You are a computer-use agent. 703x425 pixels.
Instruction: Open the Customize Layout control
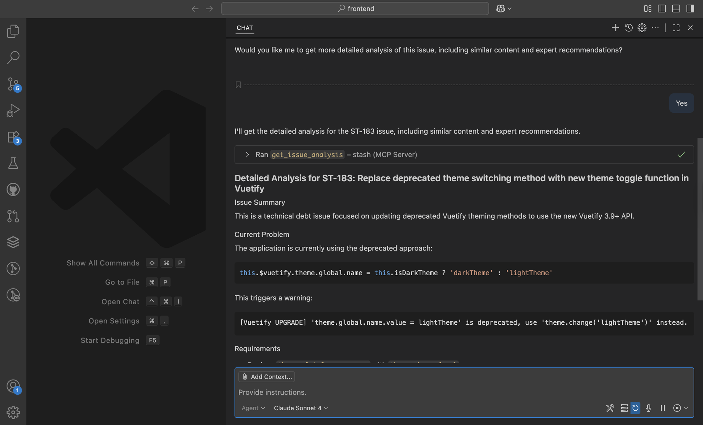coord(648,8)
